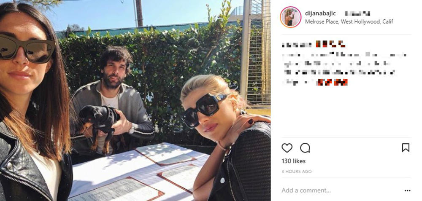Image resolution: width=422 pixels, height=201 pixels.
Task: Show who liked via 130 likes
Action: 293,161
